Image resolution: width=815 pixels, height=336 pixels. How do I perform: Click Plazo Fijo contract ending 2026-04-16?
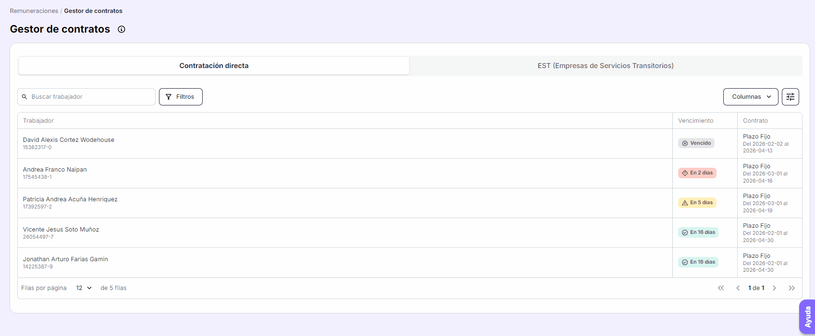click(x=770, y=174)
